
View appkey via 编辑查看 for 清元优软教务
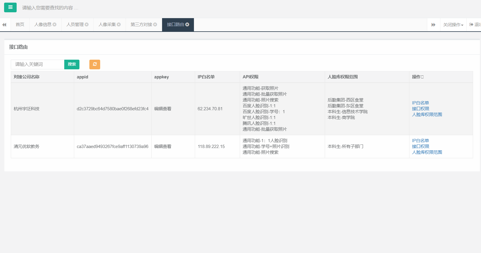[163, 146]
